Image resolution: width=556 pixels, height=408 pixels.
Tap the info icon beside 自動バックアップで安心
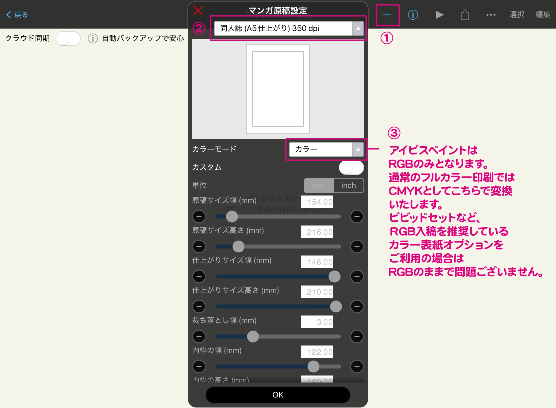(x=93, y=38)
